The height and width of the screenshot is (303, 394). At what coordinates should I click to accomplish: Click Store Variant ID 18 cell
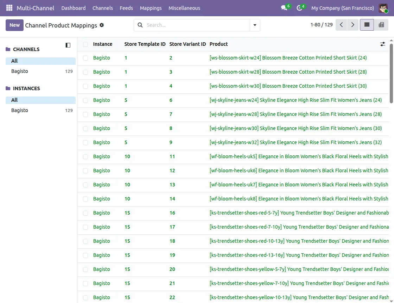pos(172,241)
